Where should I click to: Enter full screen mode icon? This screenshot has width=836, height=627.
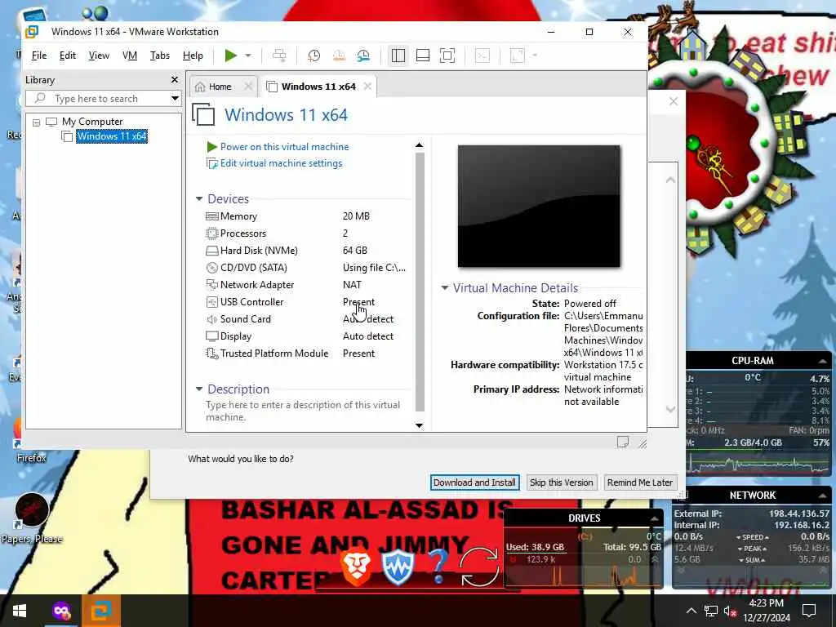pyautogui.click(x=447, y=56)
